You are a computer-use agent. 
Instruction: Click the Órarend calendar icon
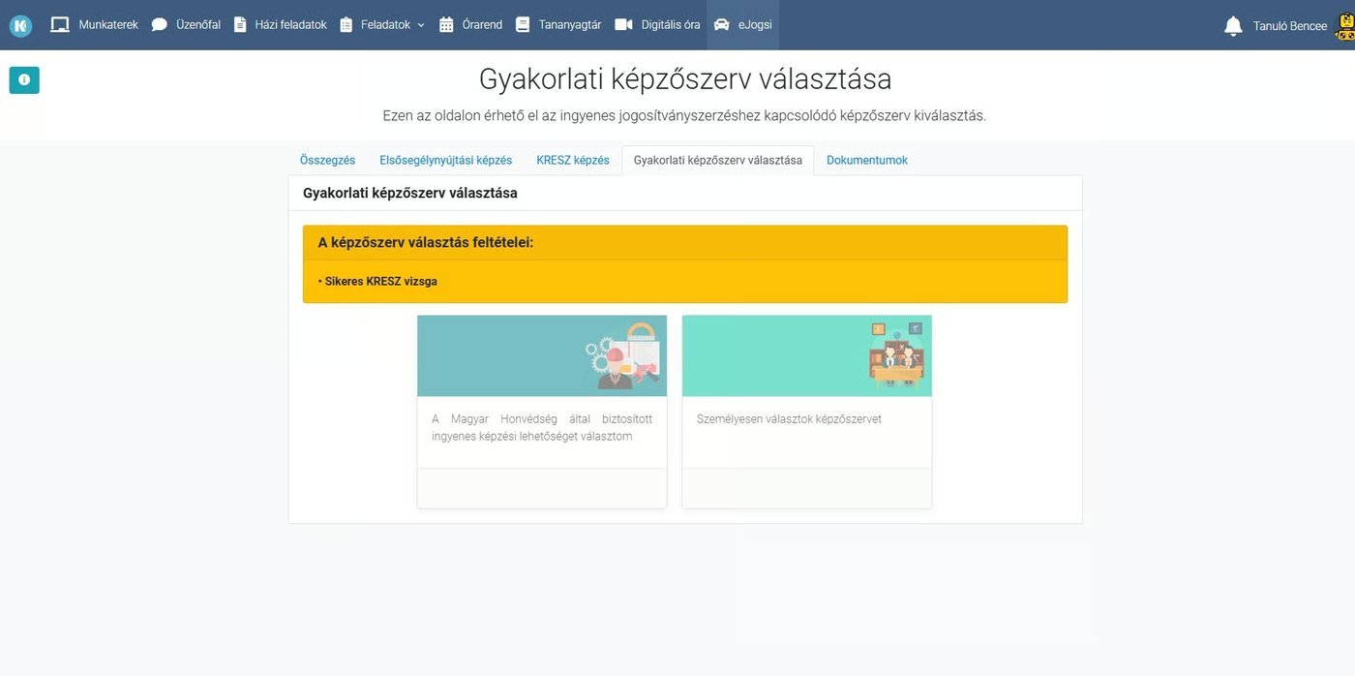[446, 25]
